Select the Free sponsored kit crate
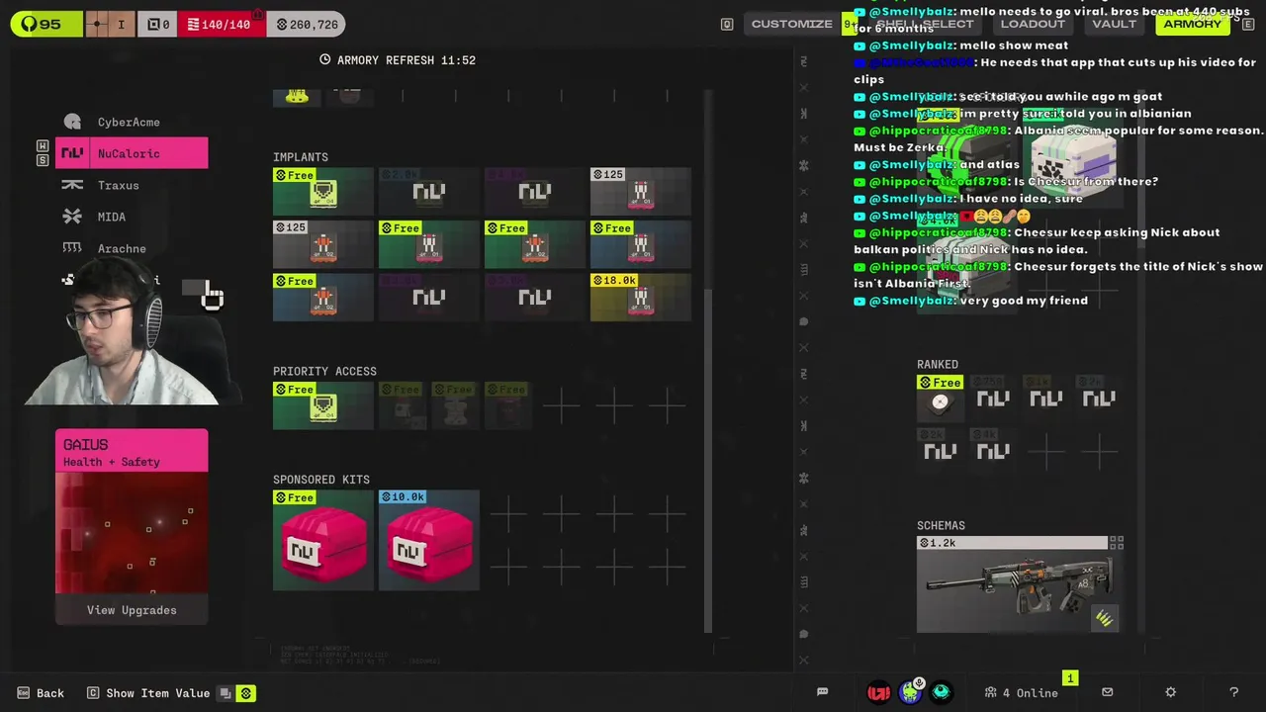 [323, 540]
